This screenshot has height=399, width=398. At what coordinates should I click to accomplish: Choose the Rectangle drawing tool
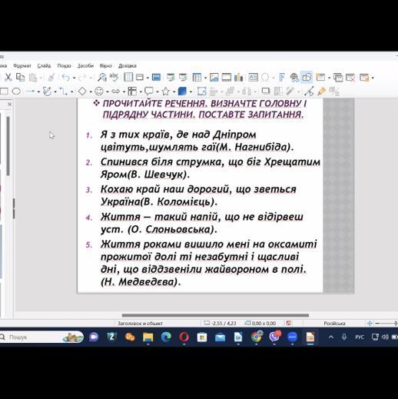pyautogui.click(x=4, y=91)
